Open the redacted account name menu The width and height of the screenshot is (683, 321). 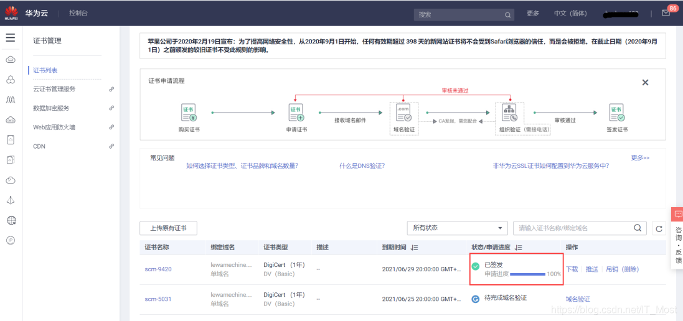click(620, 14)
